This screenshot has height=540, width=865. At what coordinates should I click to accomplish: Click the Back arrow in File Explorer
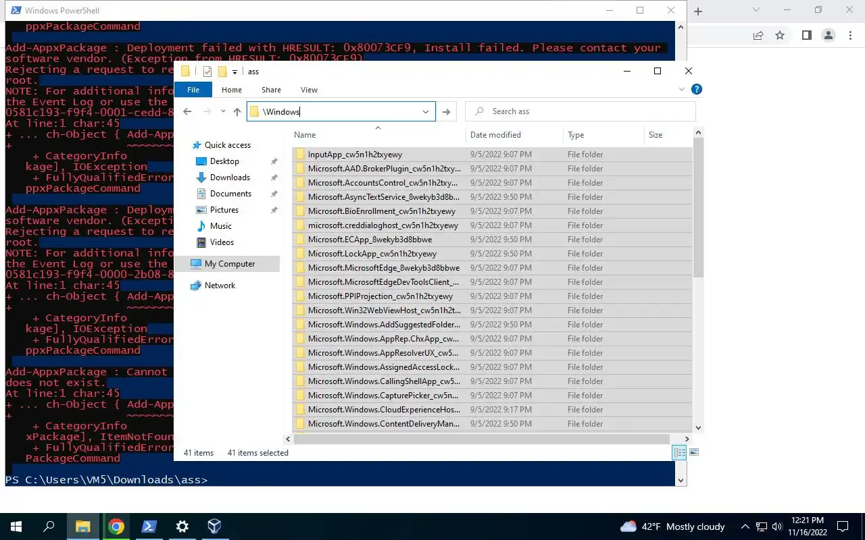pos(187,111)
